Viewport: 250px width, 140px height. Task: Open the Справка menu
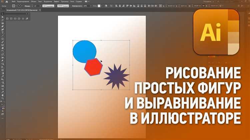click(x=79, y=1)
